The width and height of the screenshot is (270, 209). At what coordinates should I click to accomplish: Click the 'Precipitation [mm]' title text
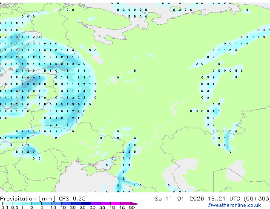pyautogui.click(x=28, y=199)
